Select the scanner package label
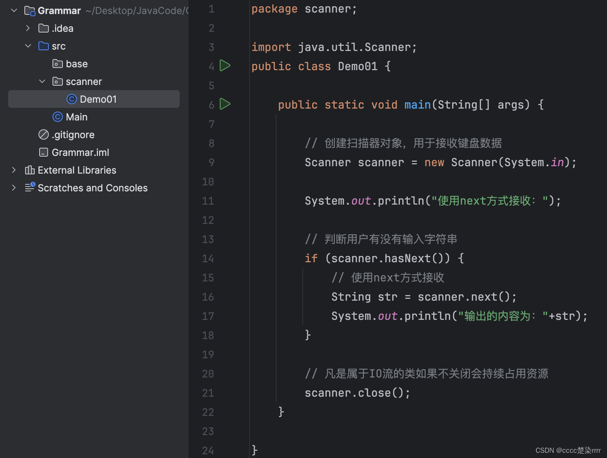The width and height of the screenshot is (607, 458). point(84,82)
